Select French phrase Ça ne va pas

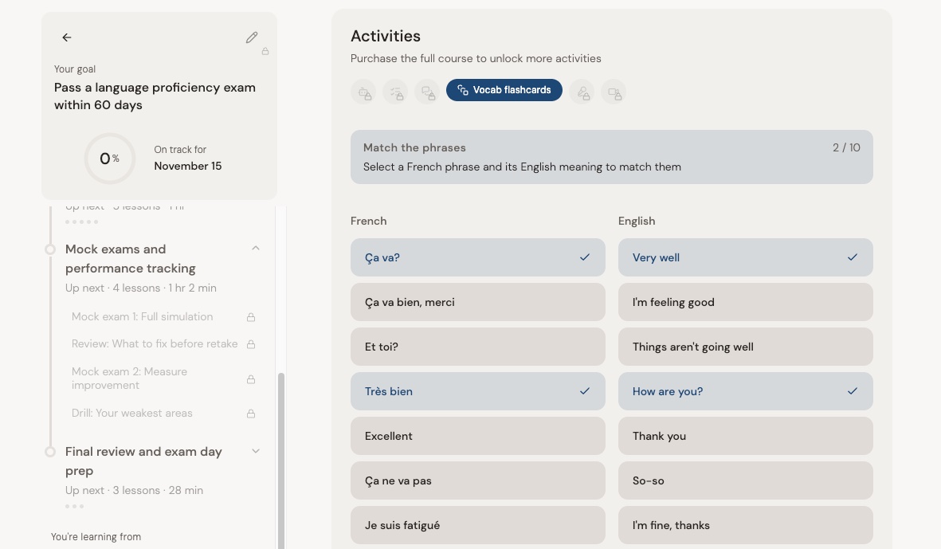[x=478, y=480]
